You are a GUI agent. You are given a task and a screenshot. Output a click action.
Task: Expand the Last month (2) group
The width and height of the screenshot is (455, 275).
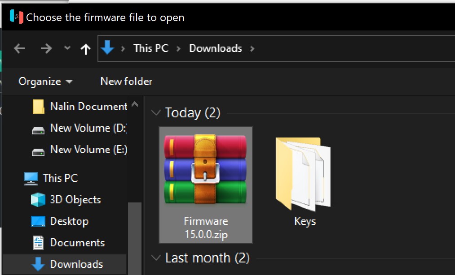tap(156, 258)
